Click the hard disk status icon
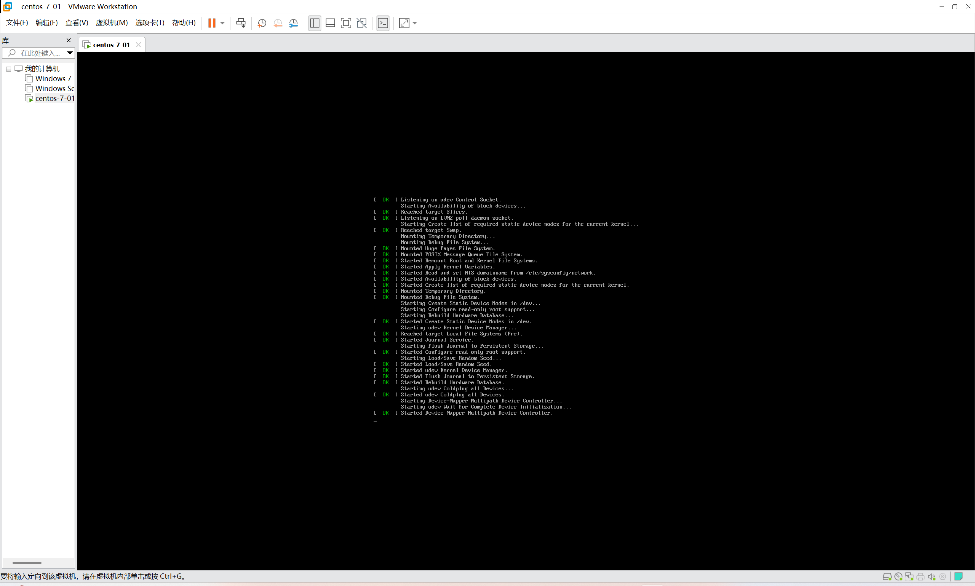 click(x=887, y=576)
